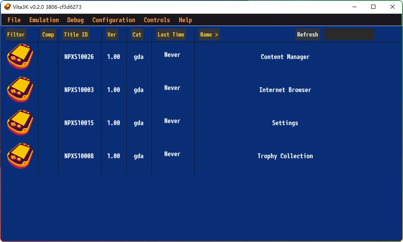Screen dimensions: 403x242
Task: Maximize the Vita3K window
Action: tap(373, 7)
